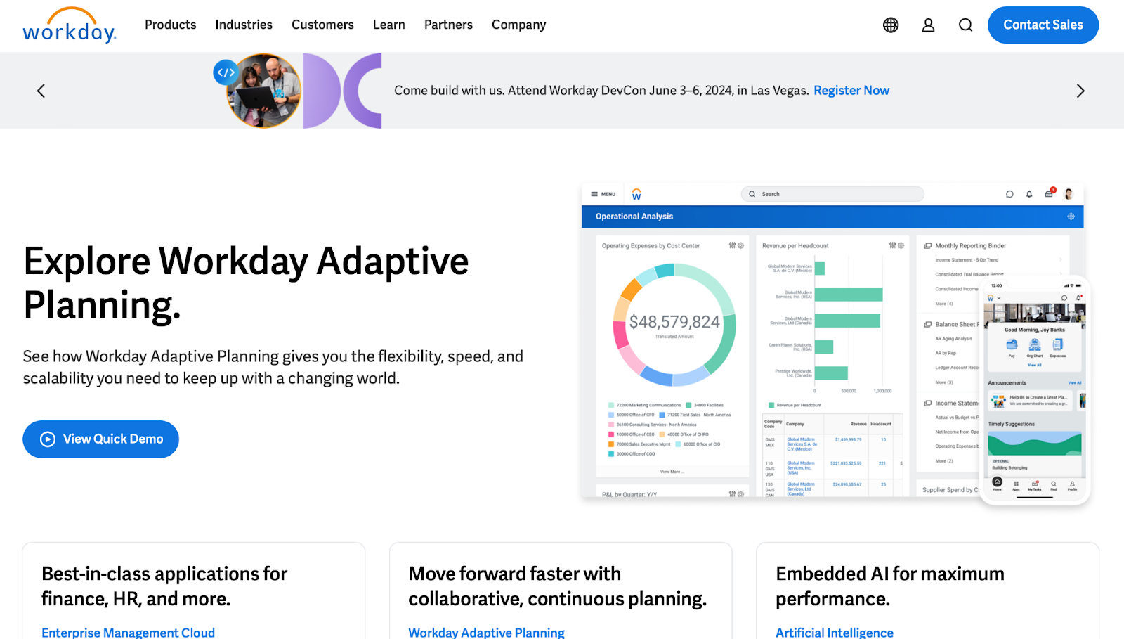Click the notification bell in the dashboard header
Screen dimensions: 1124x639
coord(1028,194)
